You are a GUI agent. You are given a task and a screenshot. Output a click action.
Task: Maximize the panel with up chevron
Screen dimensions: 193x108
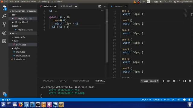(179, 81)
